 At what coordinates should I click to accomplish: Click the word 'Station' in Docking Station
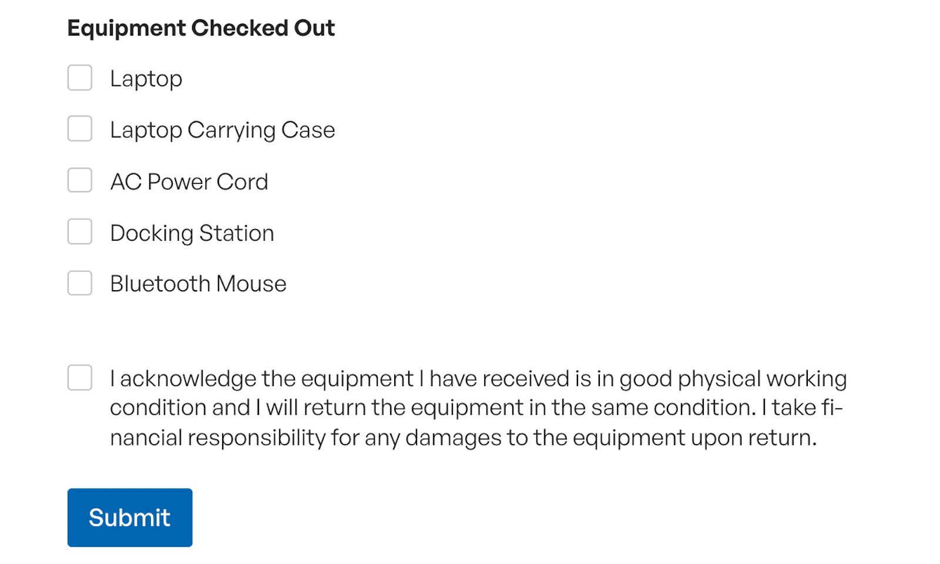tap(236, 233)
